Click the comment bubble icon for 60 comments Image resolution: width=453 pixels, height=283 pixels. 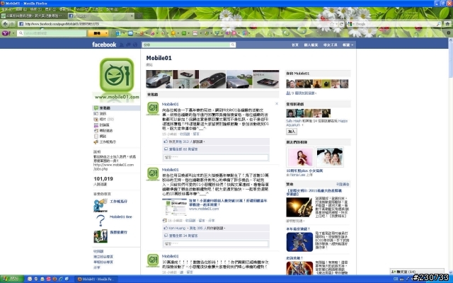point(166,149)
